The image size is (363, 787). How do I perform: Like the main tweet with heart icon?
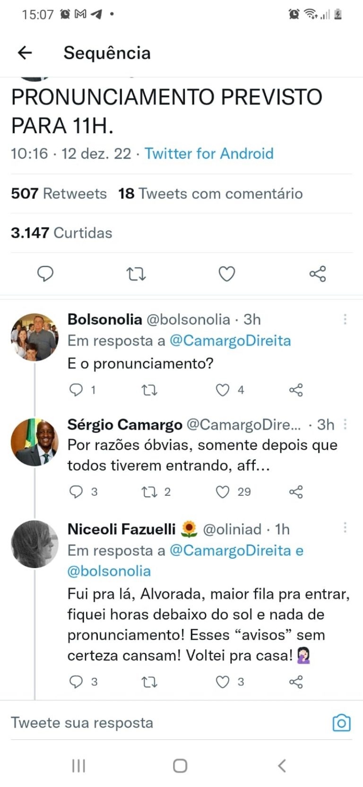[x=226, y=274]
